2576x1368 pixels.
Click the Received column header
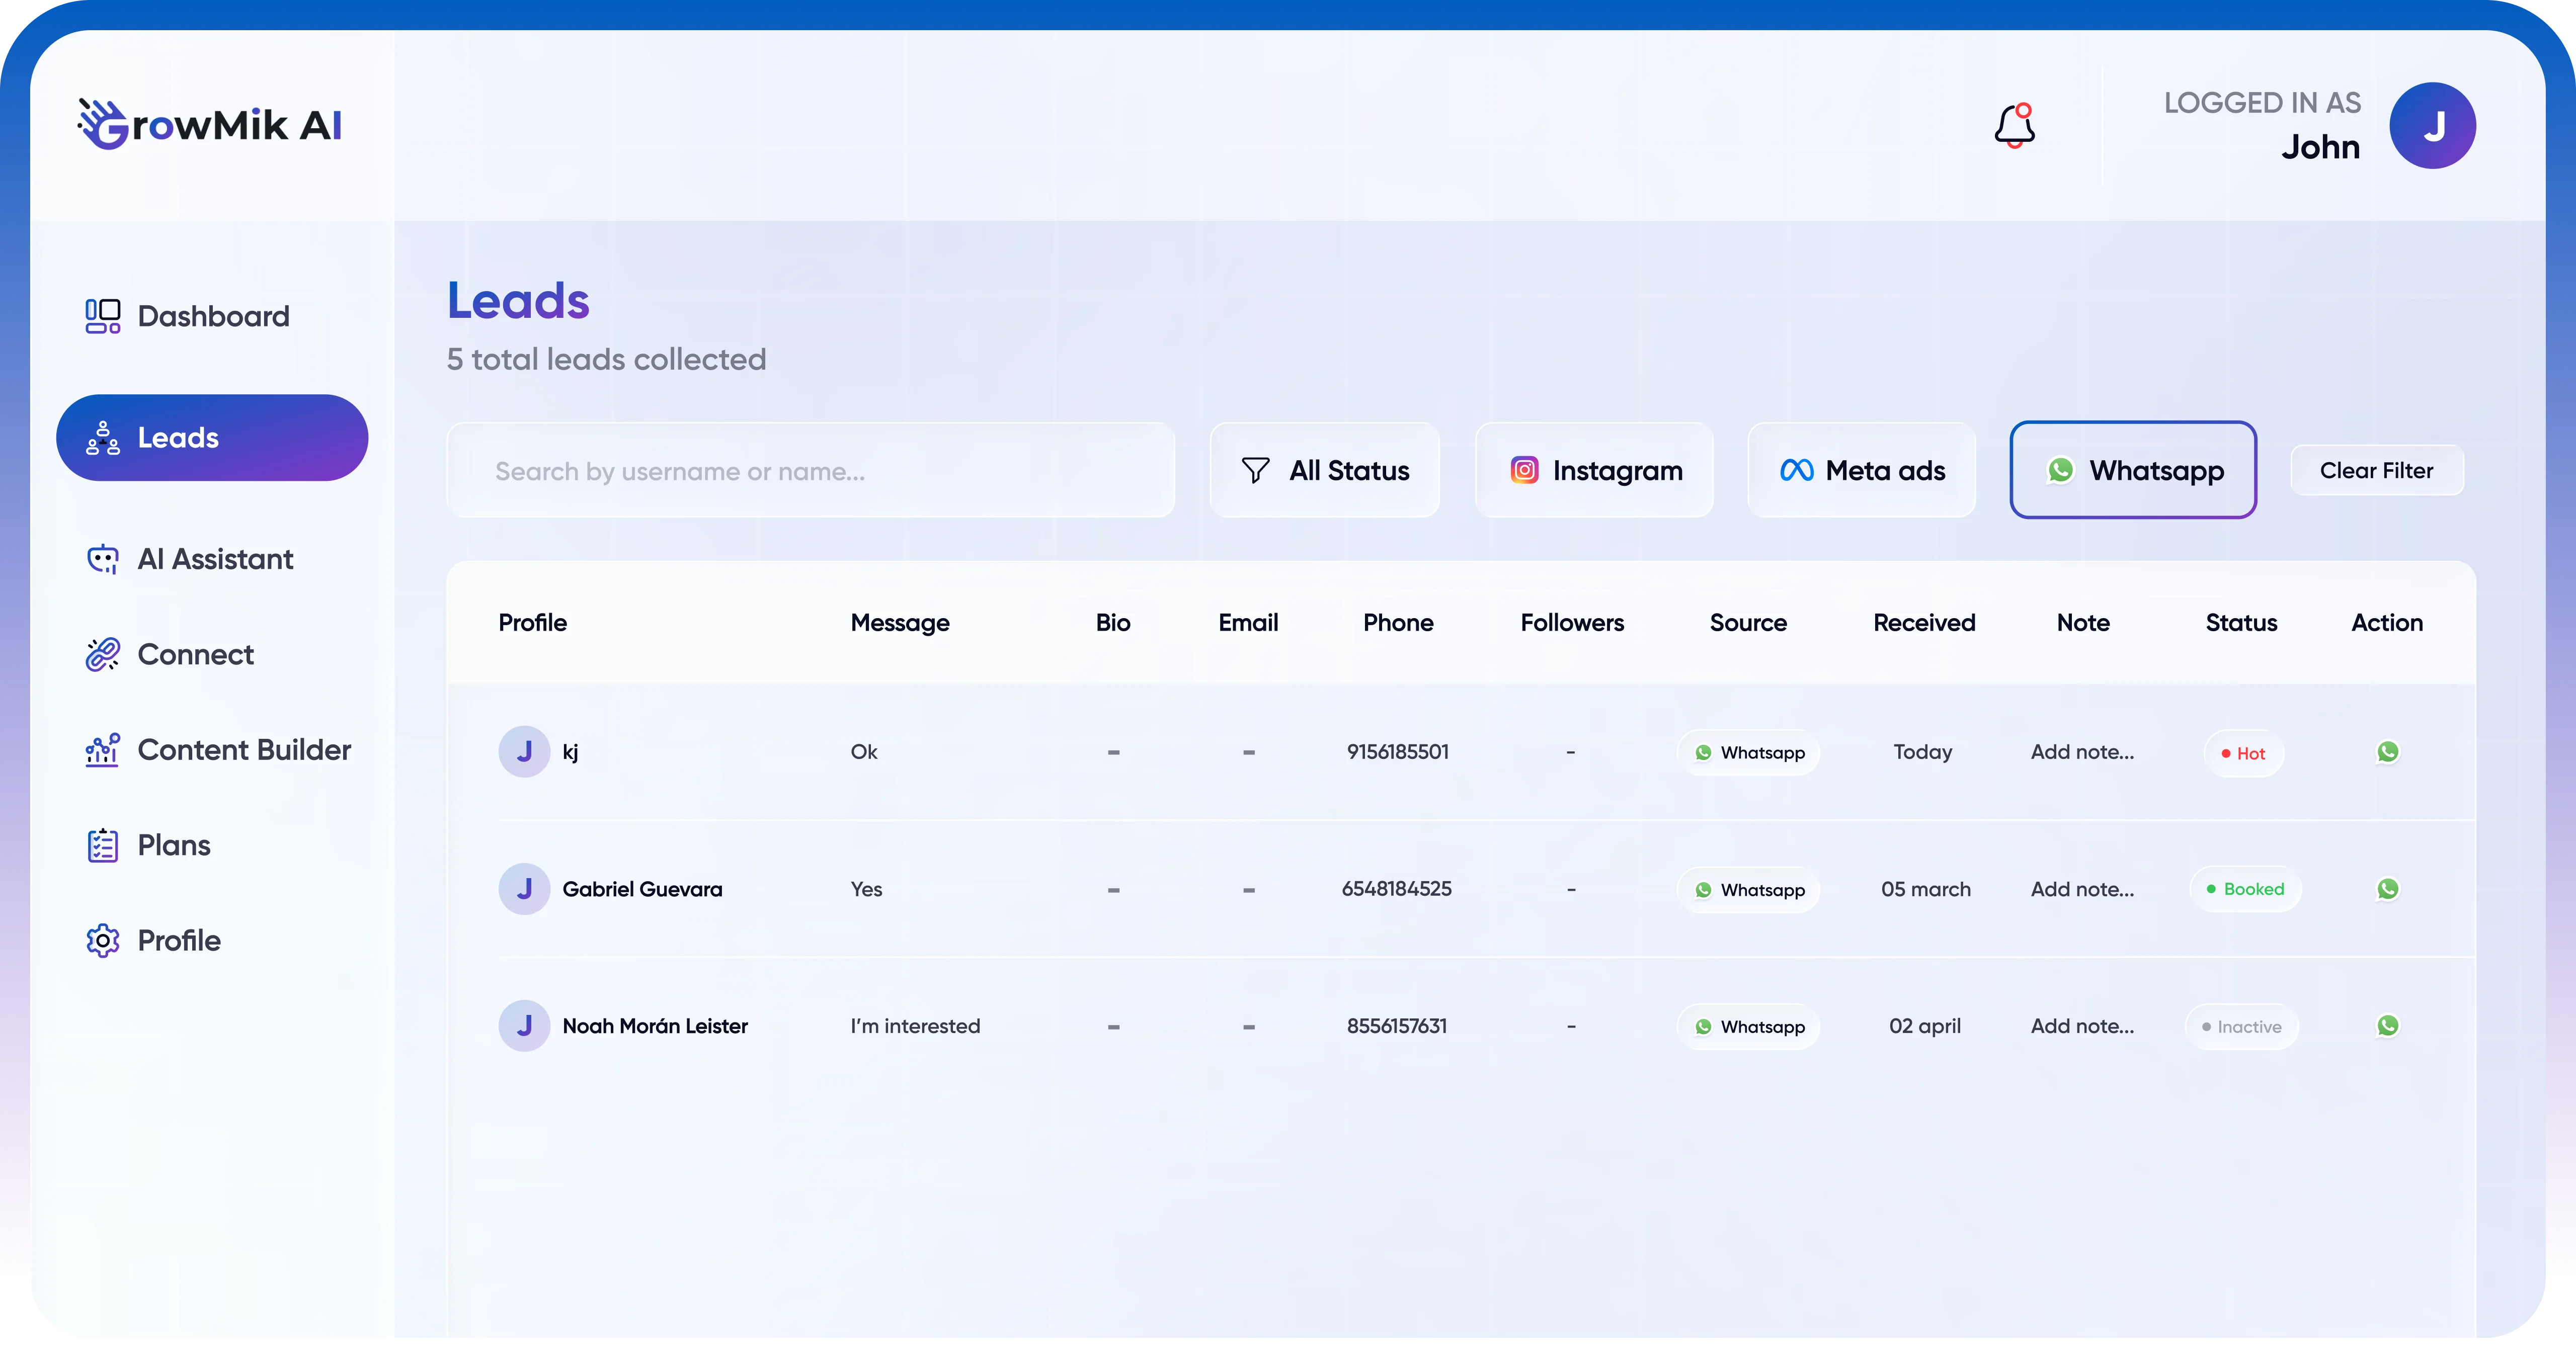pos(1924,623)
